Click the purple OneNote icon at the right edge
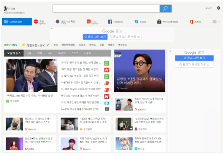This screenshot has height=156, width=224. point(214,22)
